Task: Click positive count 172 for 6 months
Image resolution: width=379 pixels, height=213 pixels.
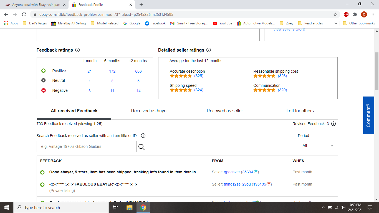Action: point(112,71)
